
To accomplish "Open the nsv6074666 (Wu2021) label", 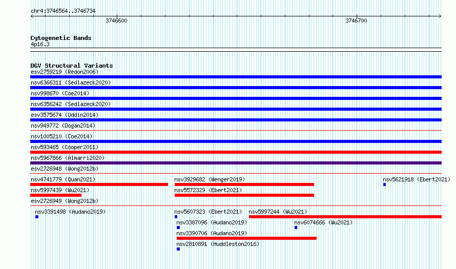I will [x=323, y=222].
